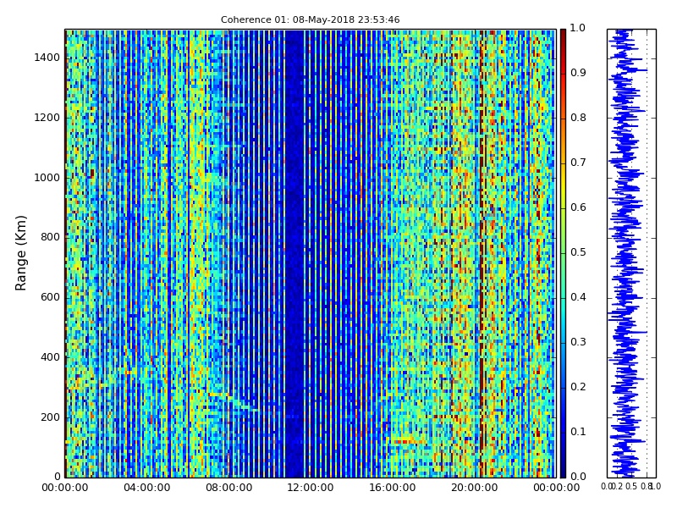Click the 600 tick label on the range axis

tap(50, 297)
